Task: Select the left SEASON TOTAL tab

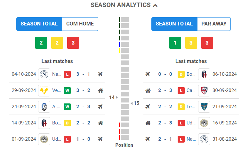Action: [39, 24]
